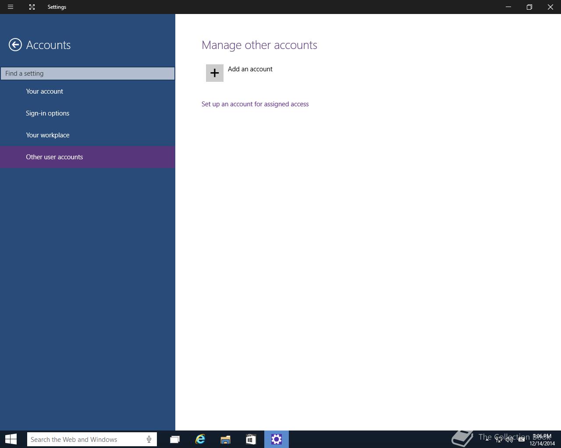Select Other user accounts
The image size is (561, 448).
[88, 157]
